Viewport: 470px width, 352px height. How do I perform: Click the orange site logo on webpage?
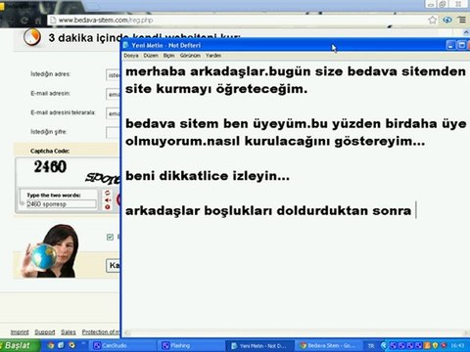pos(32,37)
